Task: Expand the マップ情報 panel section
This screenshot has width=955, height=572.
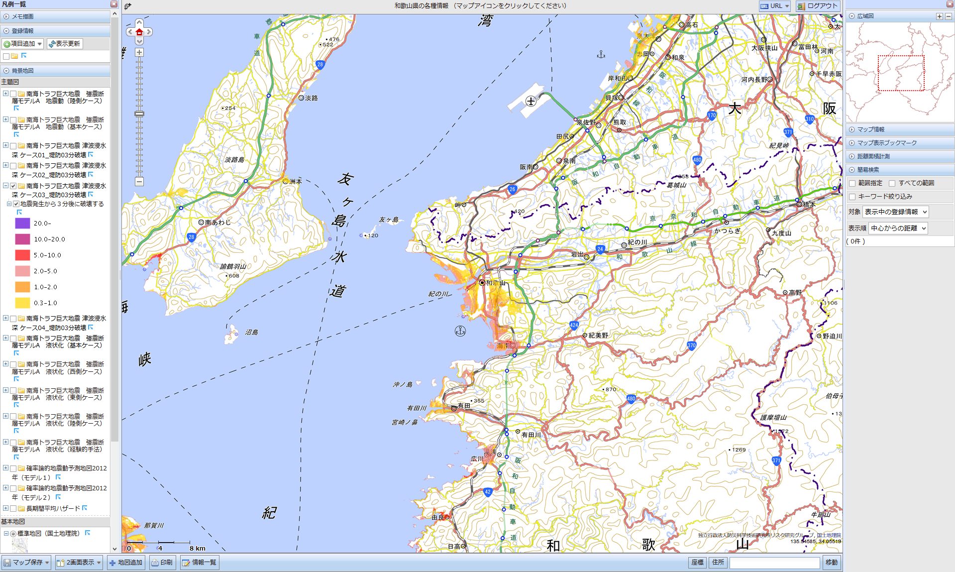Action: point(870,129)
